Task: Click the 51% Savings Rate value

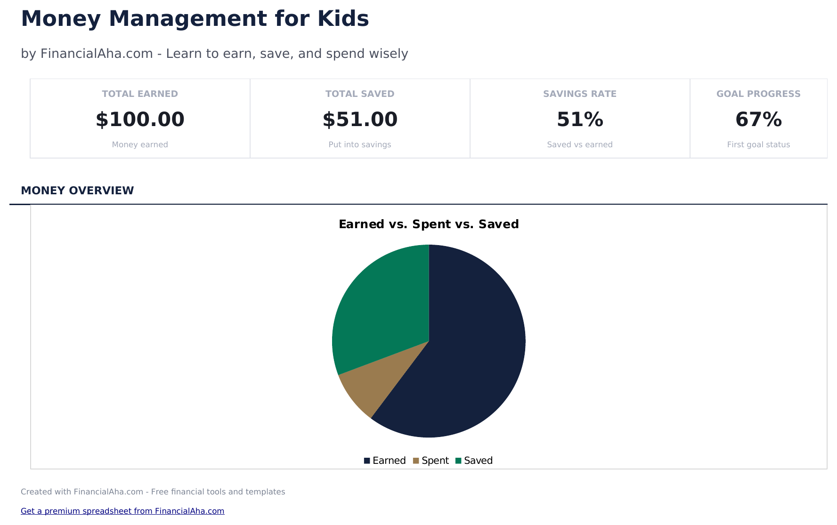Action: 580,119
